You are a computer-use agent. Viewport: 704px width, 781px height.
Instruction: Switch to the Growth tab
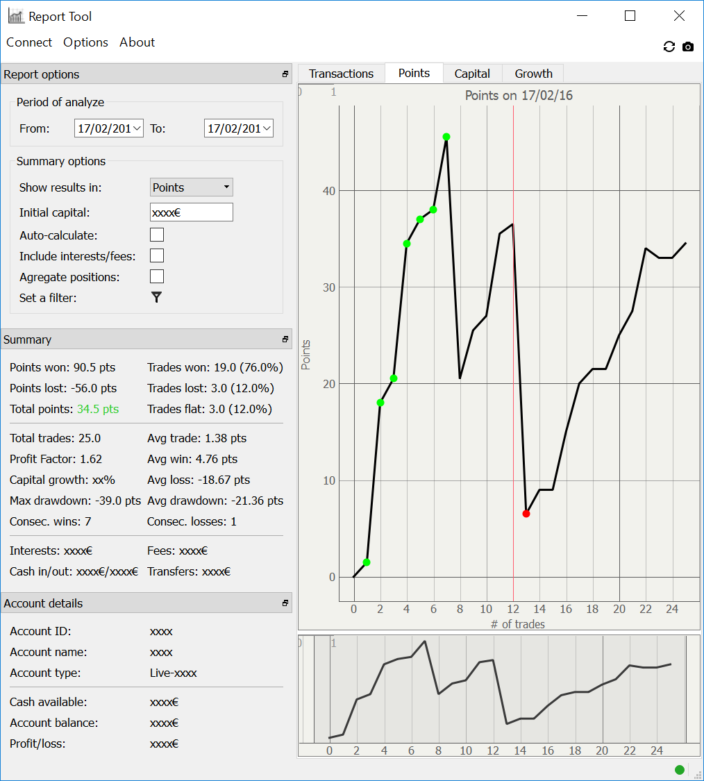pos(534,74)
